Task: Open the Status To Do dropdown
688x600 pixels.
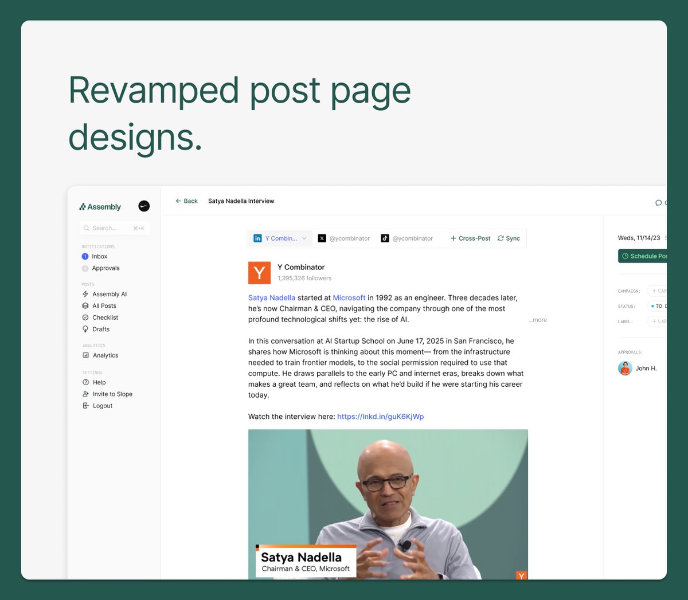Action: point(657,307)
